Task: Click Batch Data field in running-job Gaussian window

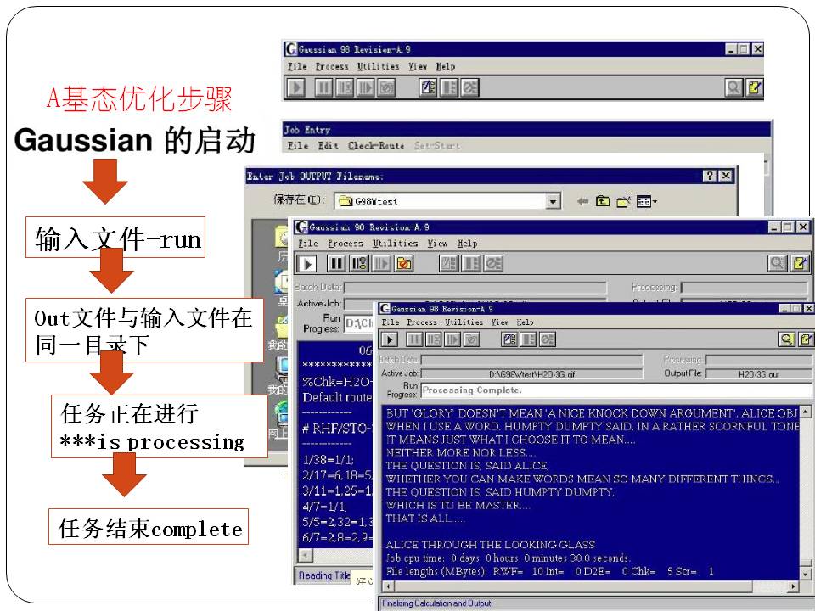Action: (x=475, y=288)
